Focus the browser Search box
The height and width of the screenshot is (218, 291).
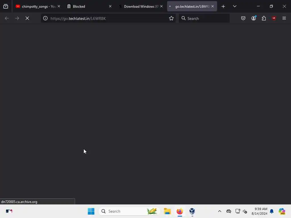coord(204,18)
